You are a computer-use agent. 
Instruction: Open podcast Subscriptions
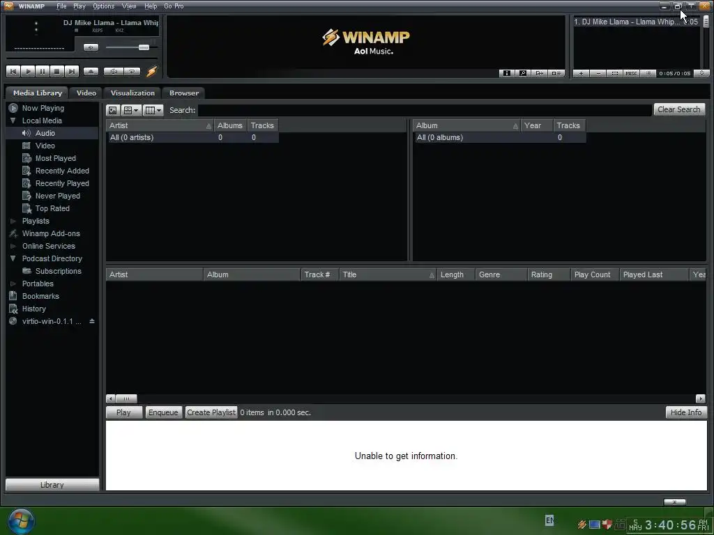tap(59, 271)
